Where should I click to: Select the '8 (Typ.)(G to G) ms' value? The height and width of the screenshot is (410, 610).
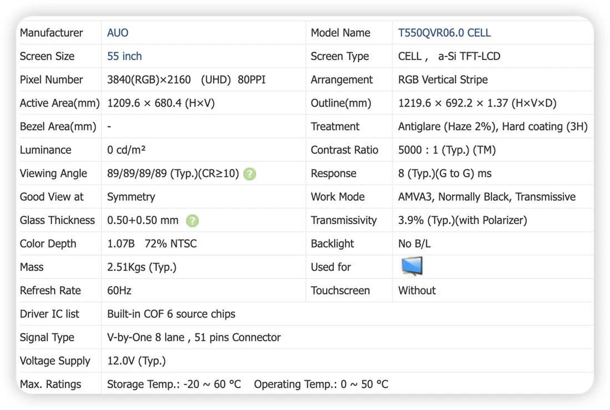[x=445, y=173]
